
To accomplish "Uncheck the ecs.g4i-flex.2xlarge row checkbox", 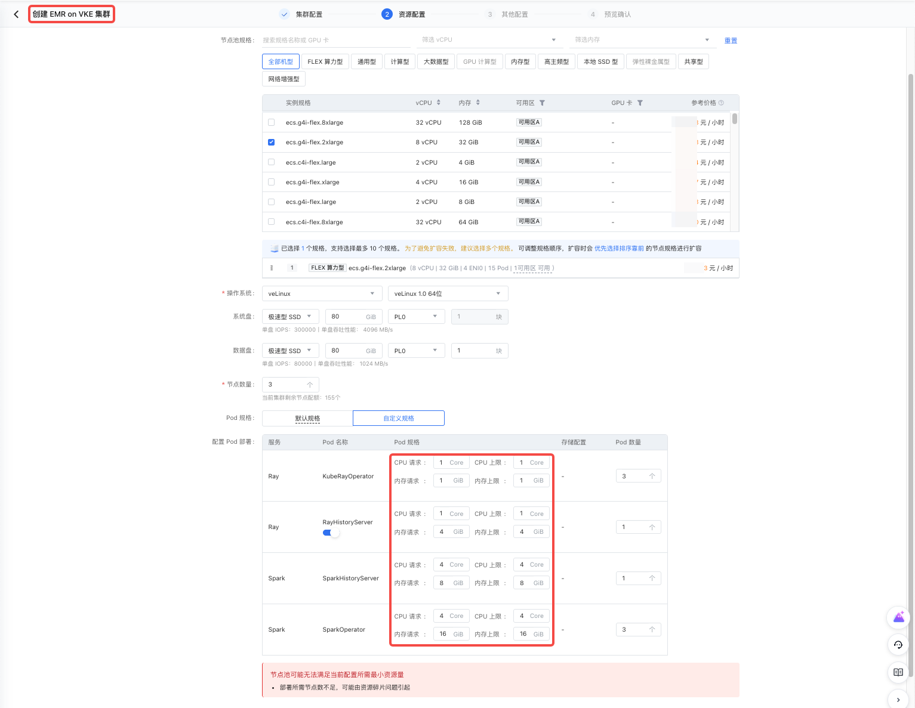I will 272,142.
